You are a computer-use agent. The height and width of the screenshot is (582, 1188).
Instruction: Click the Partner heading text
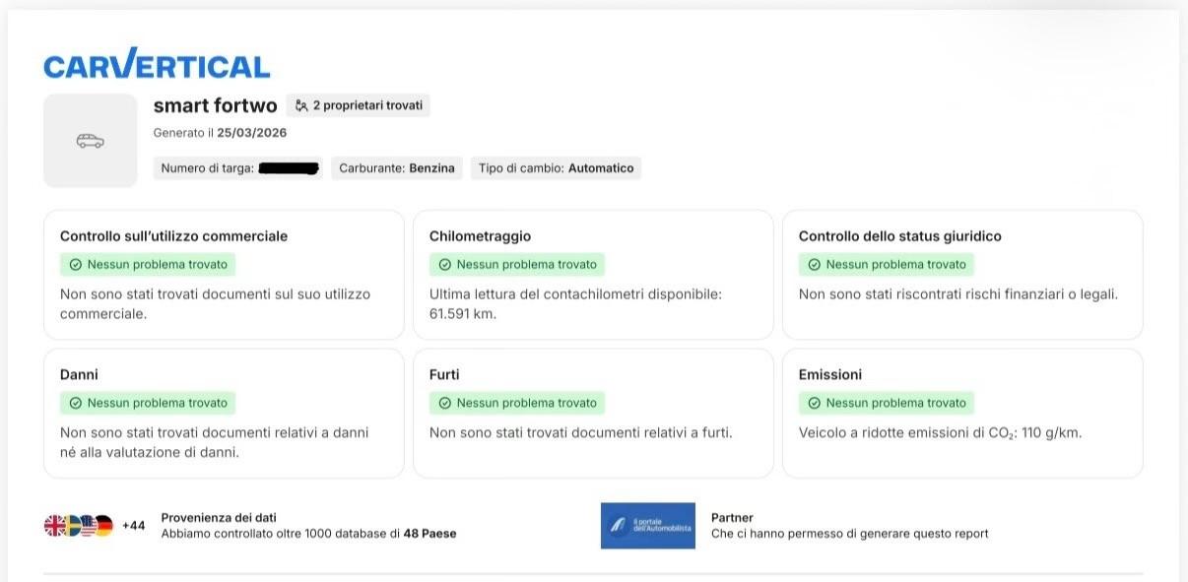coord(732,517)
